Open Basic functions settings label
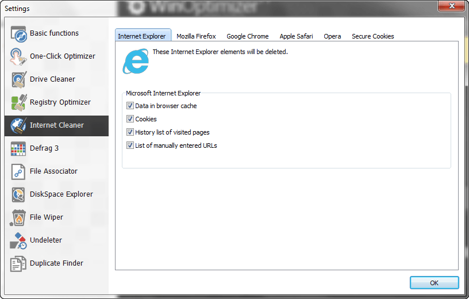Image resolution: width=469 pixels, height=299 pixels. (54, 33)
